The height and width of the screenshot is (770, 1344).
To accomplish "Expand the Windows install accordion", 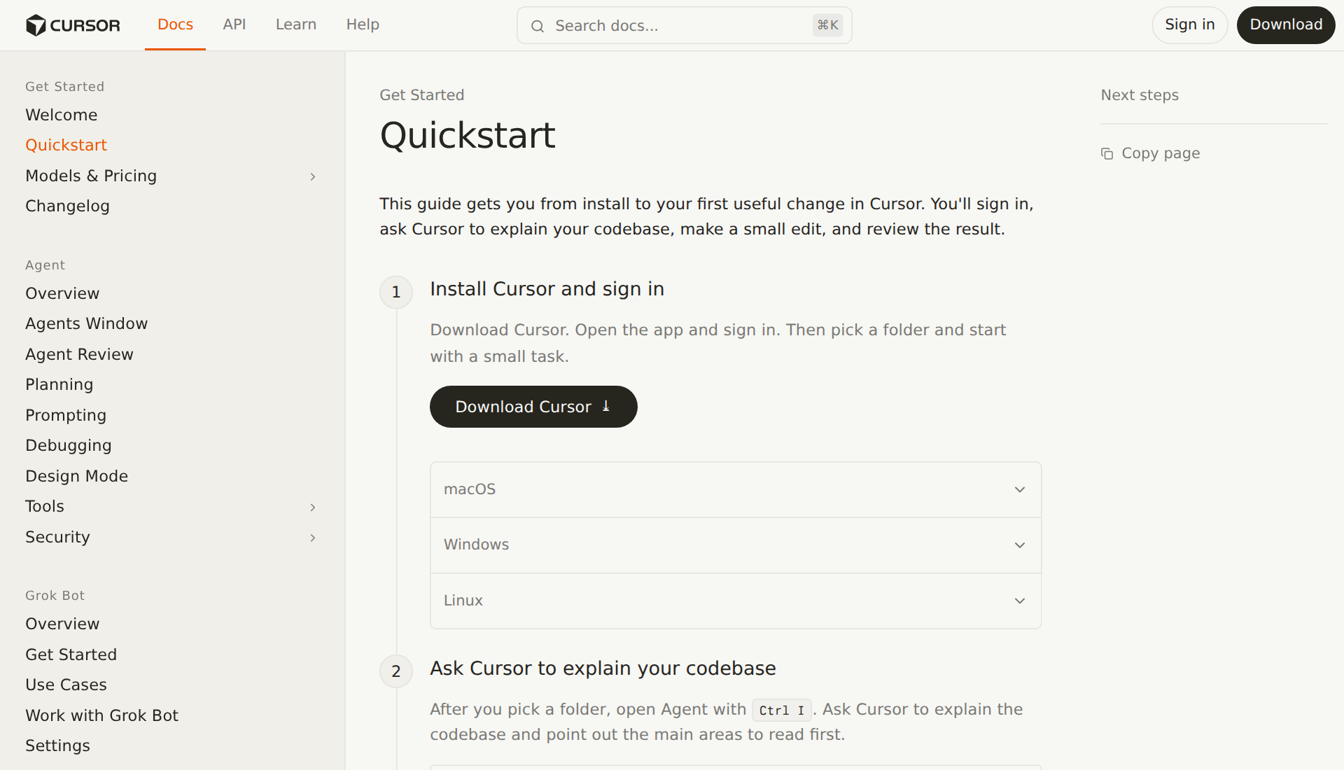I will pos(735,545).
